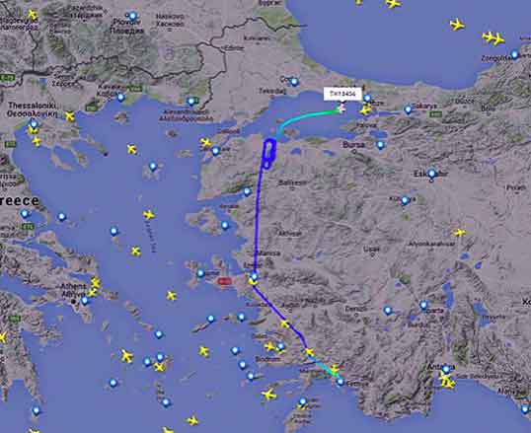Select the airport pin at Kavala
The image size is (531, 433).
click(x=120, y=98)
